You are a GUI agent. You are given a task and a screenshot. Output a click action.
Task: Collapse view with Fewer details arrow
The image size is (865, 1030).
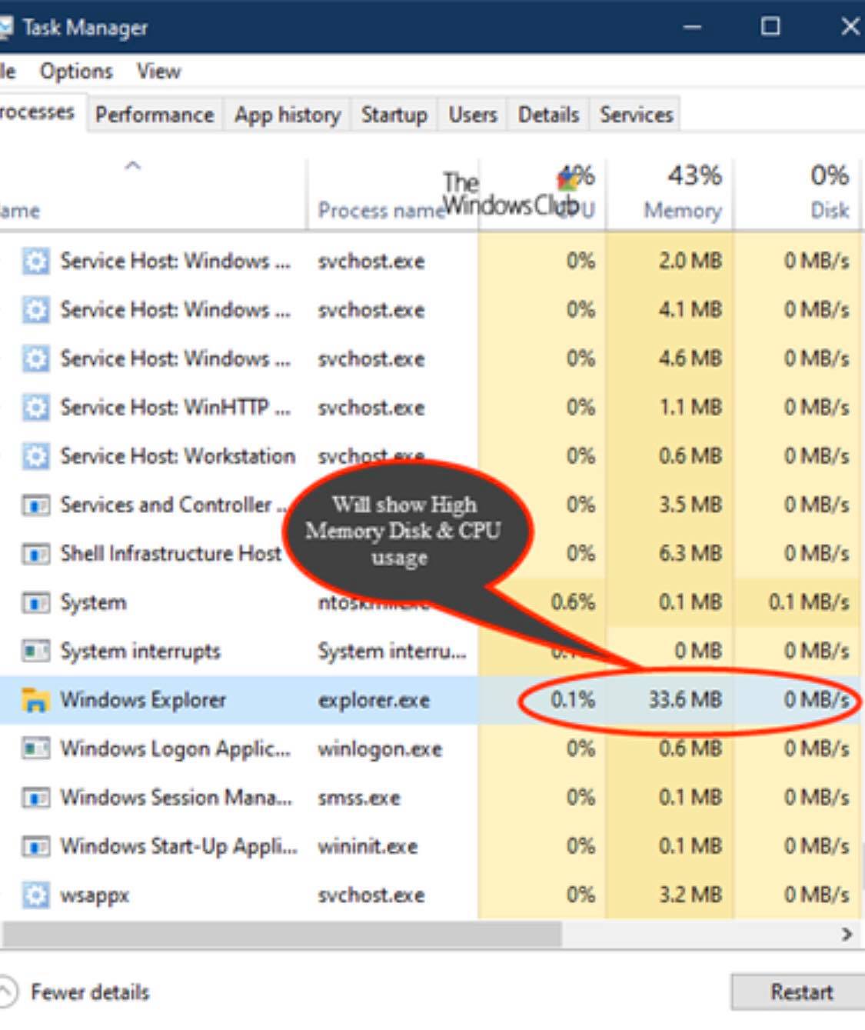[x=7, y=992]
